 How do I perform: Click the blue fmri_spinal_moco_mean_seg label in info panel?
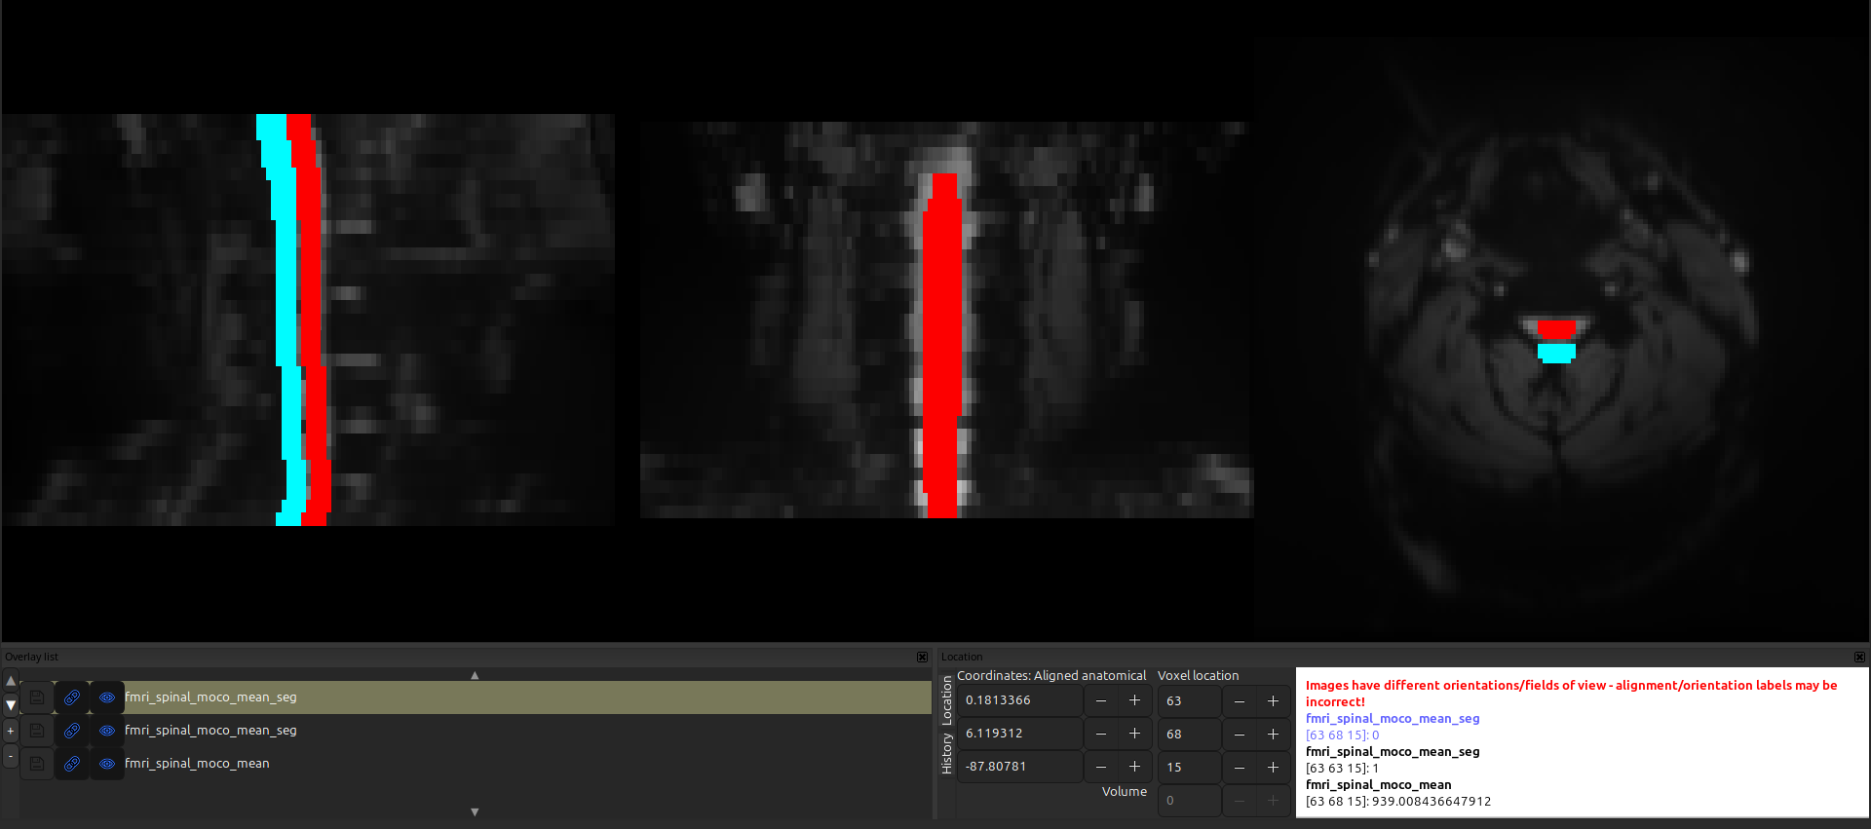(1393, 719)
